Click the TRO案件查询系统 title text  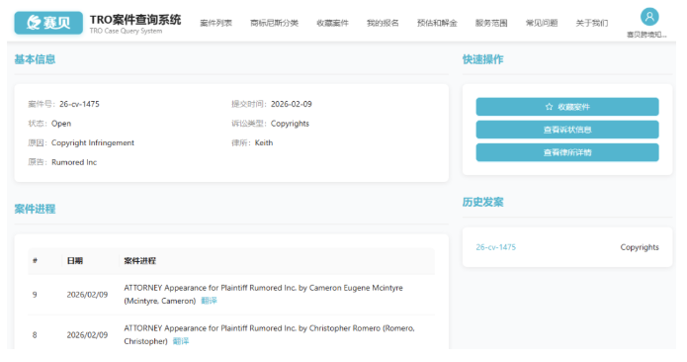(135, 20)
